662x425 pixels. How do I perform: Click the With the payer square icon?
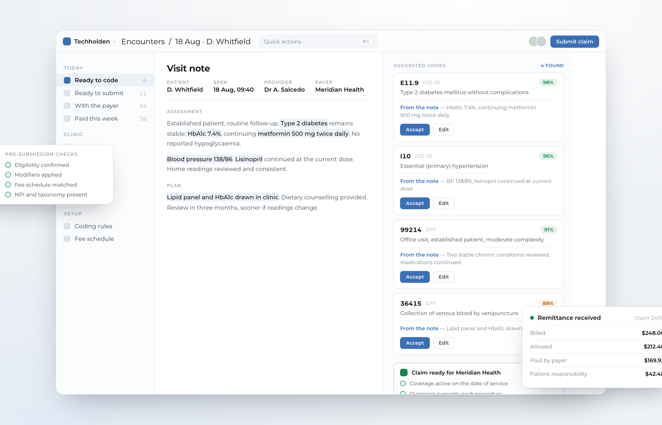coord(67,106)
